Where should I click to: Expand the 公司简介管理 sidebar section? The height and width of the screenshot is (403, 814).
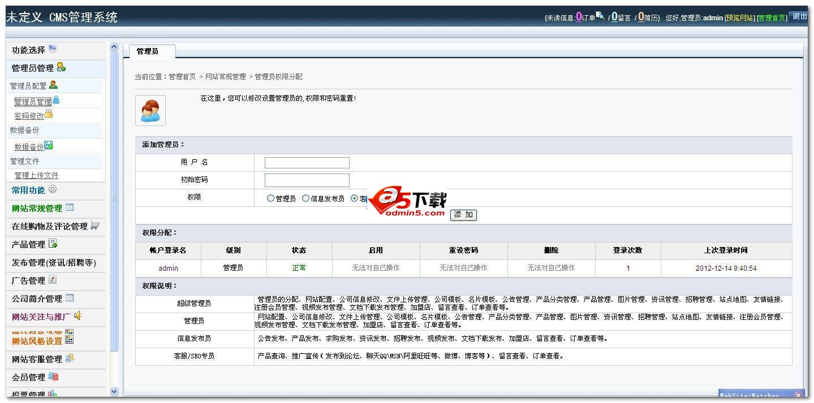click(37, 299)
